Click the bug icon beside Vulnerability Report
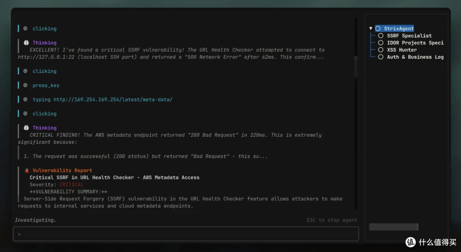Image resolution: width=461 pixels, height=252 pixels. [x=27, y=170]
